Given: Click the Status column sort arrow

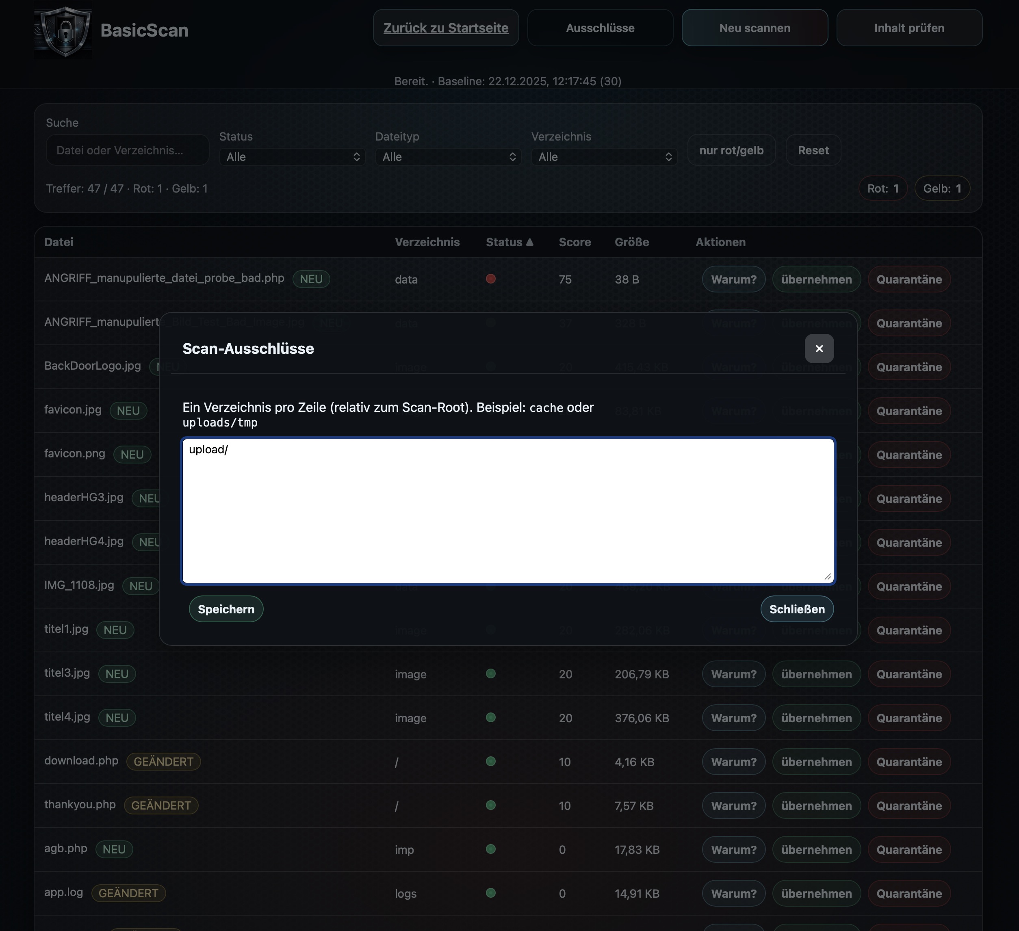Looking at the screenshot, I should (x=529, y=242).
